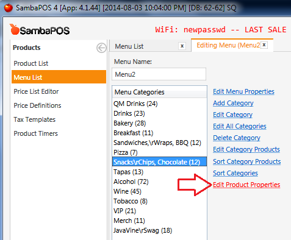
Task: Select Breakfast (11) category
Action: point(159,133)
